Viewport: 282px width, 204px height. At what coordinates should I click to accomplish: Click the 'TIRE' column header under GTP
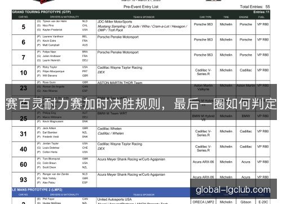(x=226, y=17)
